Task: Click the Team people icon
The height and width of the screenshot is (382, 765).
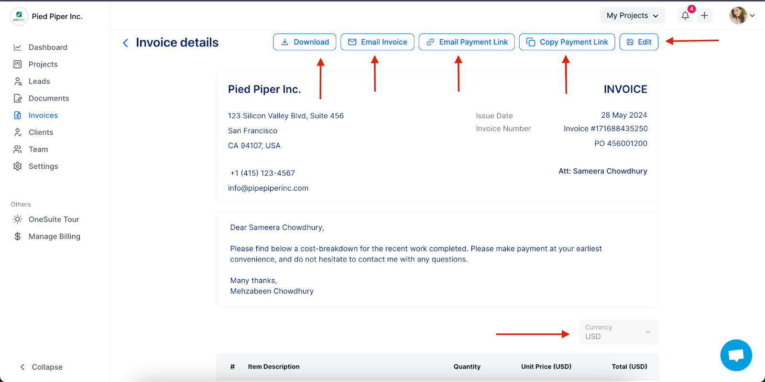Action: click(x=18, y=149)
